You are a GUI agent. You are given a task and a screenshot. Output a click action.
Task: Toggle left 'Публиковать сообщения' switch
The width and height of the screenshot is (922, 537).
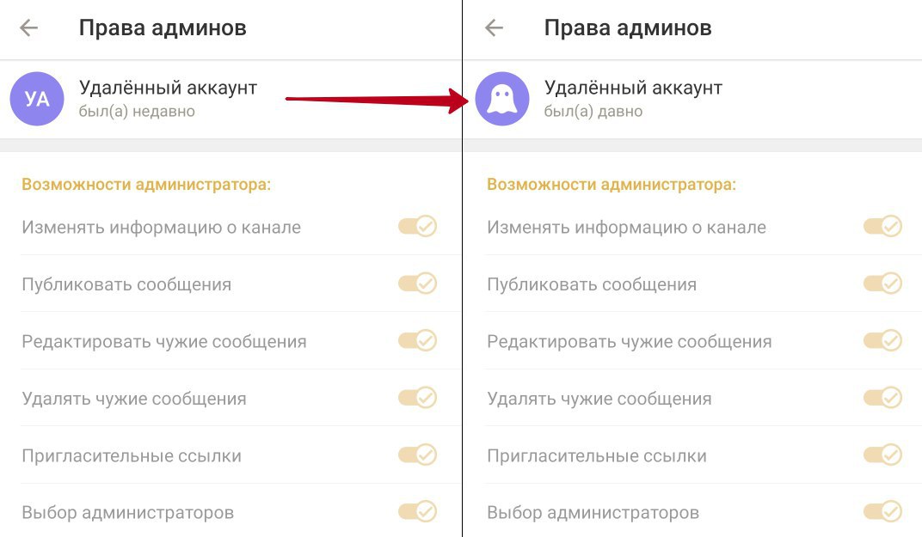(x=417, y=284)
